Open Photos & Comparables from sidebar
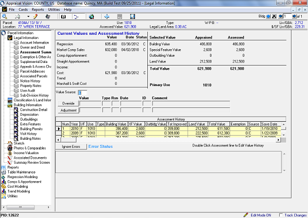Viewport: 308px width, 218px height. 29,148
